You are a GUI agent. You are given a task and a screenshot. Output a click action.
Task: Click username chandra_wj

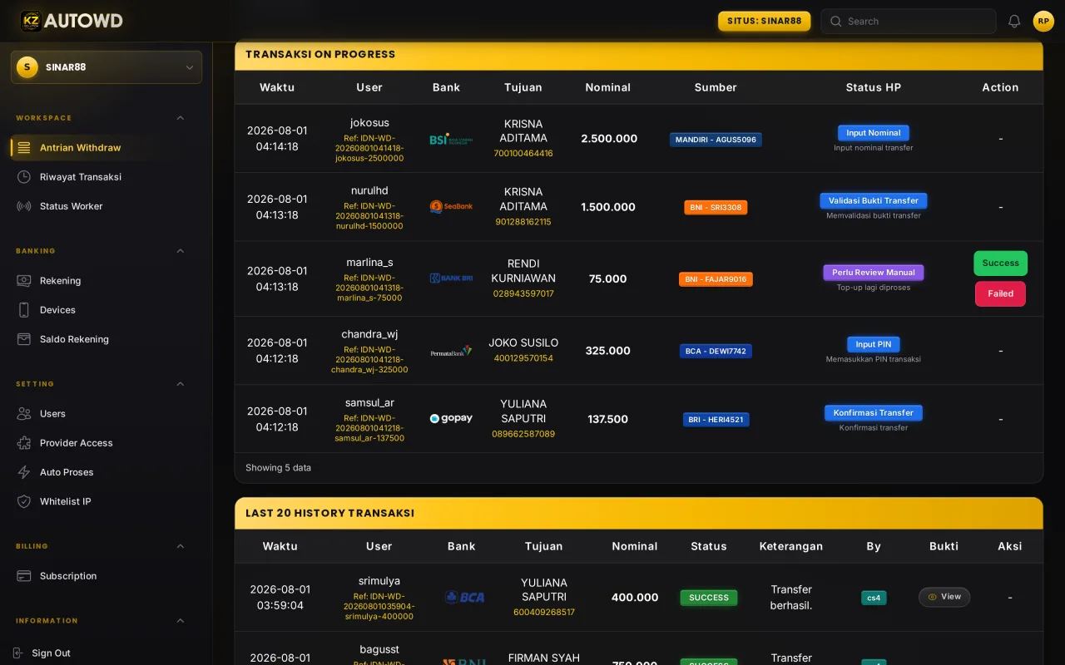pyautogui.click(x=369, y=334)
